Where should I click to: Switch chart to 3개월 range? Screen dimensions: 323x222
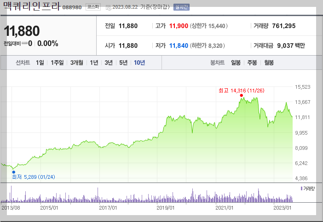(x=77, y=63)
